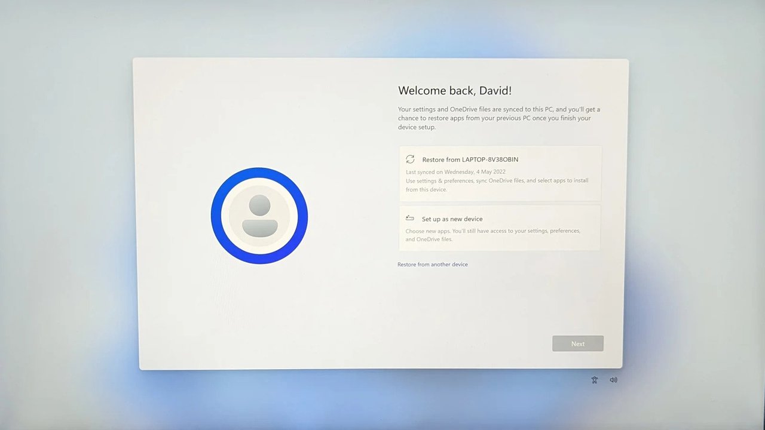Screen dimensions: 765x430
Task: Click the device icon beside Set up as new device
Action: [409, 218]
